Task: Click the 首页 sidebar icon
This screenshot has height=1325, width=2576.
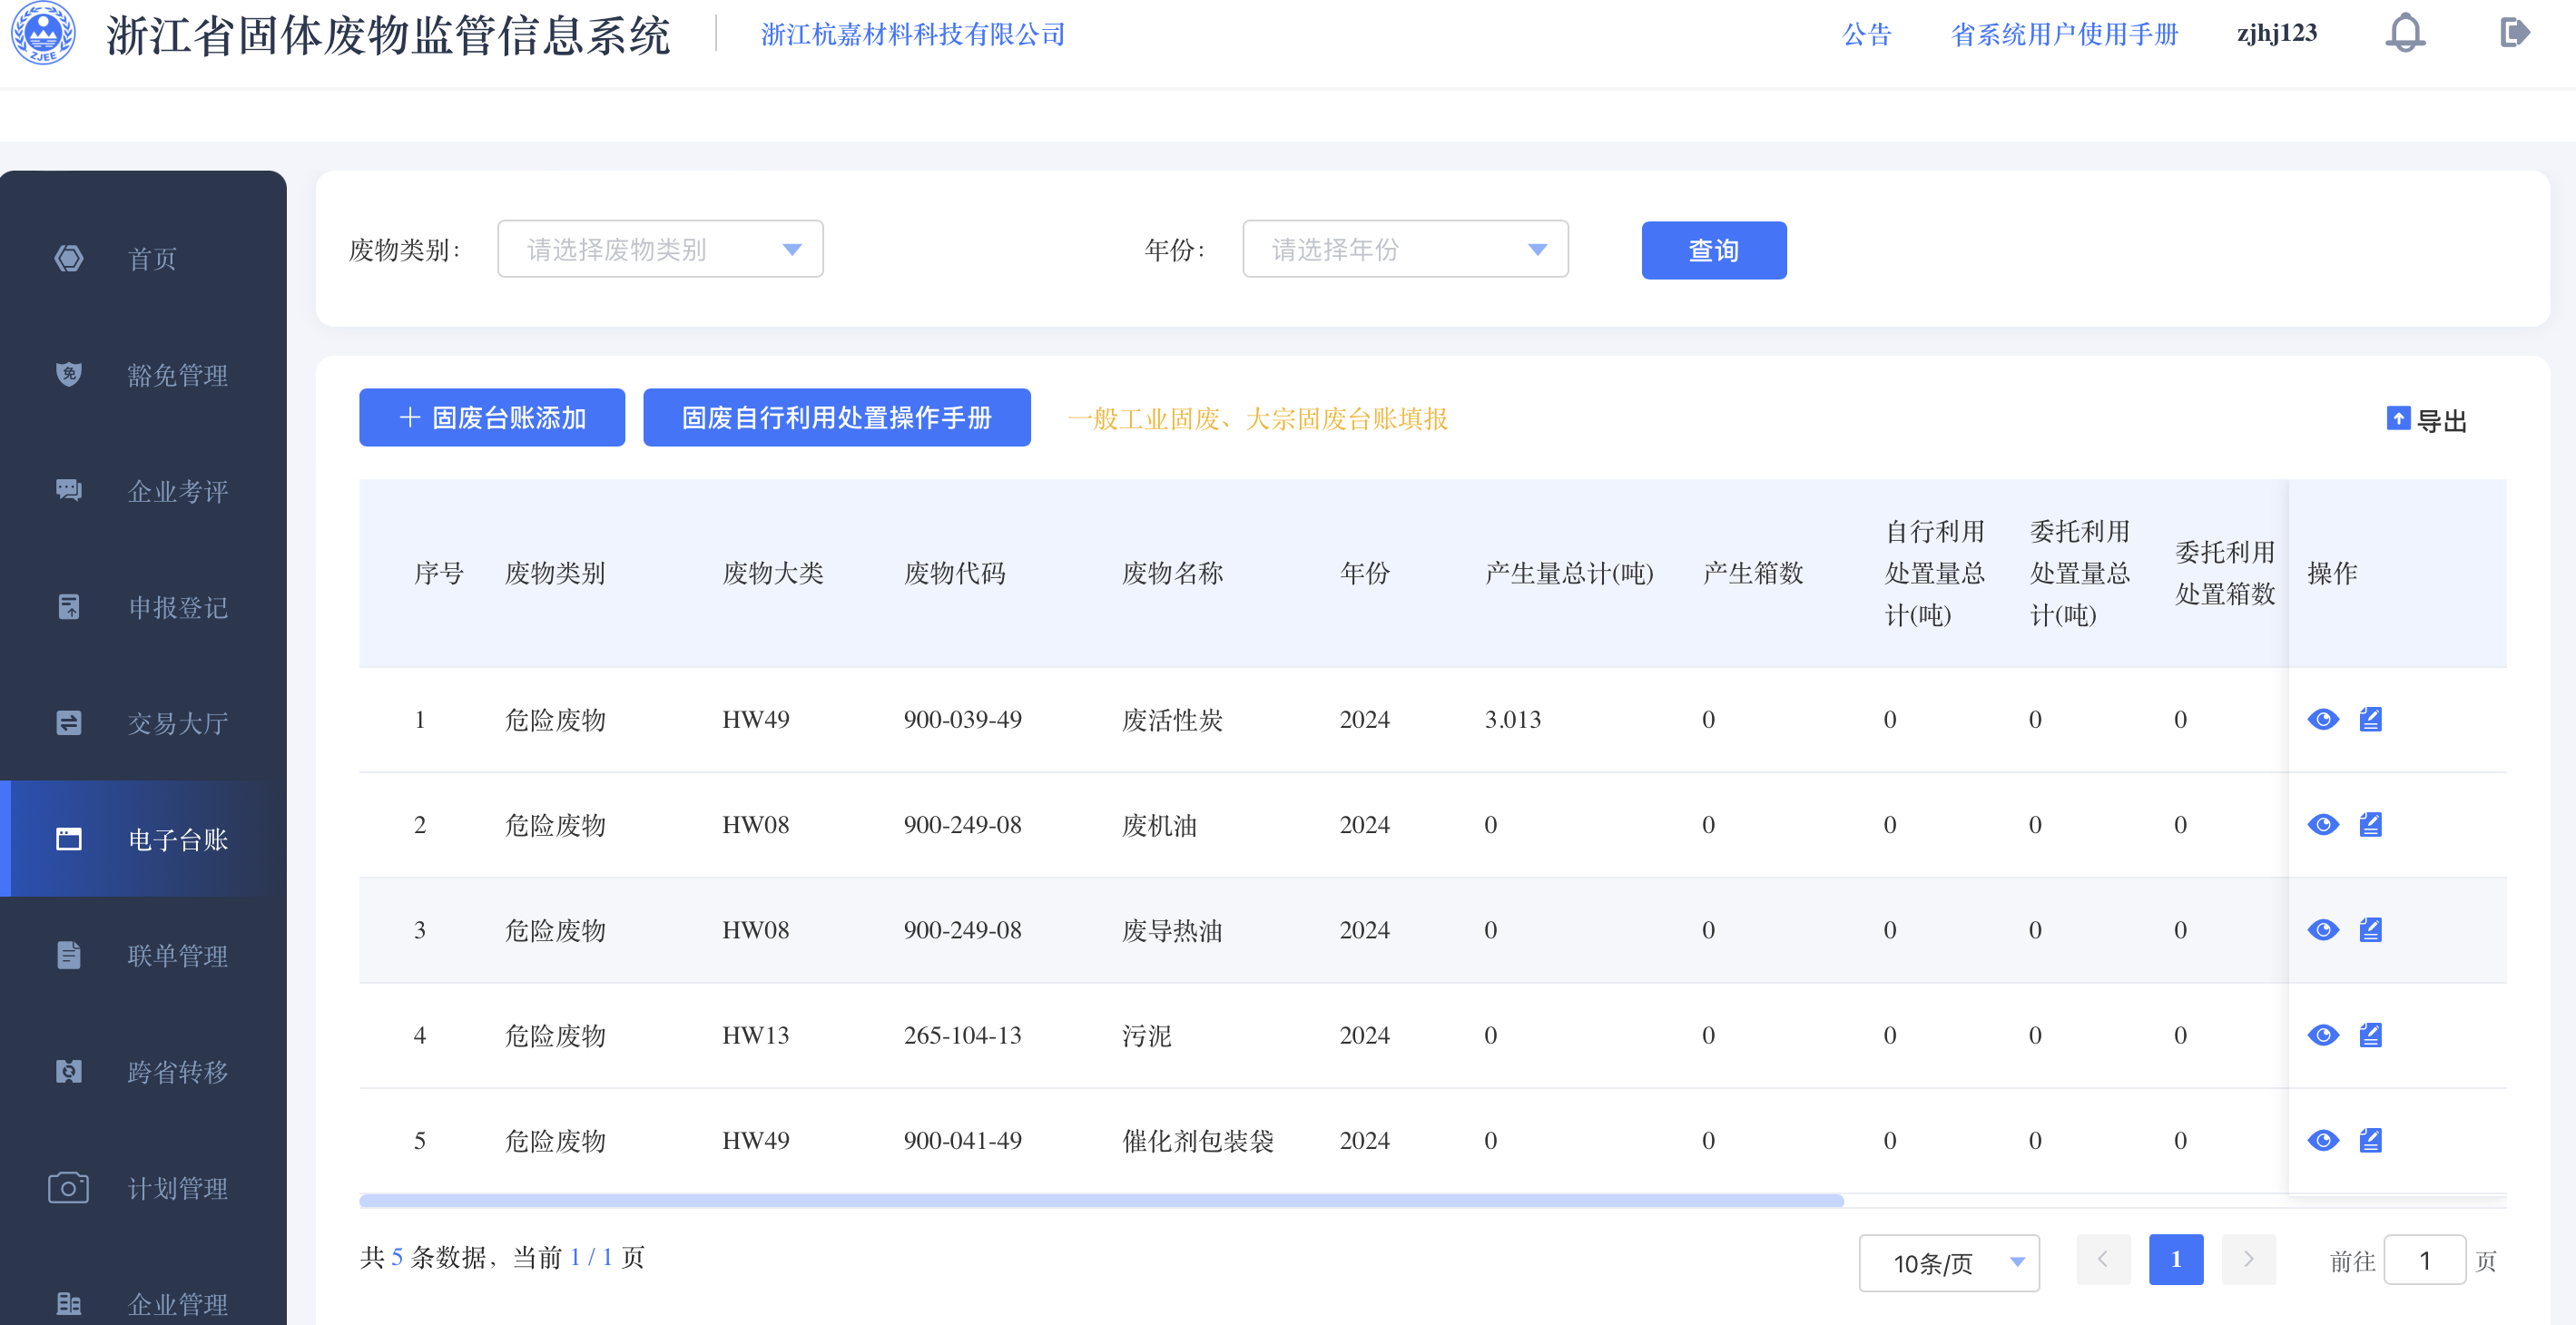Action: [x=68, y=258]
